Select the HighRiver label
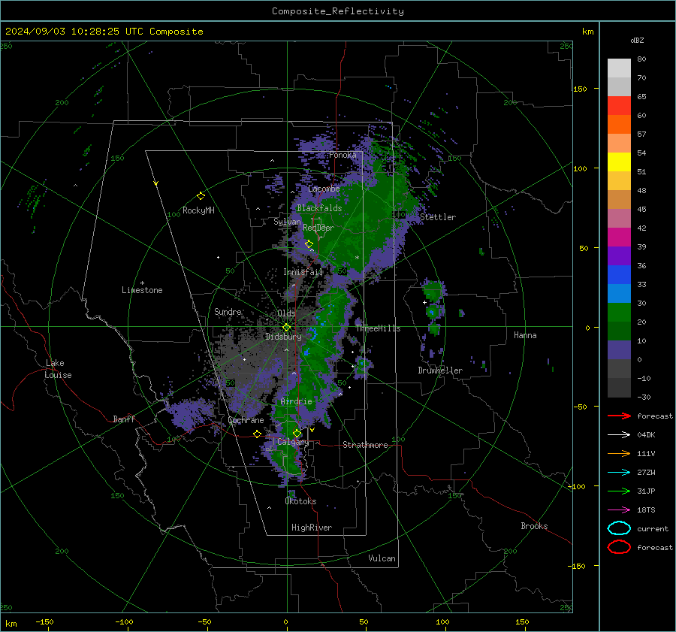Viewport: 676px width, 632px height. 311,528
